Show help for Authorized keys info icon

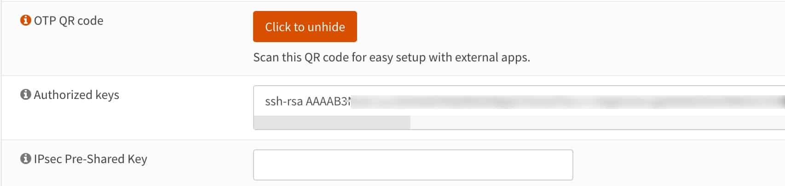(x=26, y=94)
